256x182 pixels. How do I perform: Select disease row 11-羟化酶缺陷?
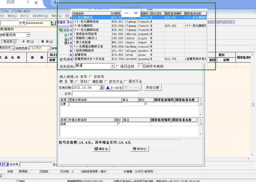[140, 18]
